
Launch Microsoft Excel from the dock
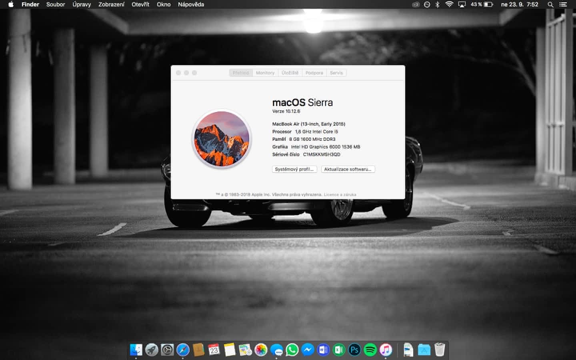coord(339,350)
